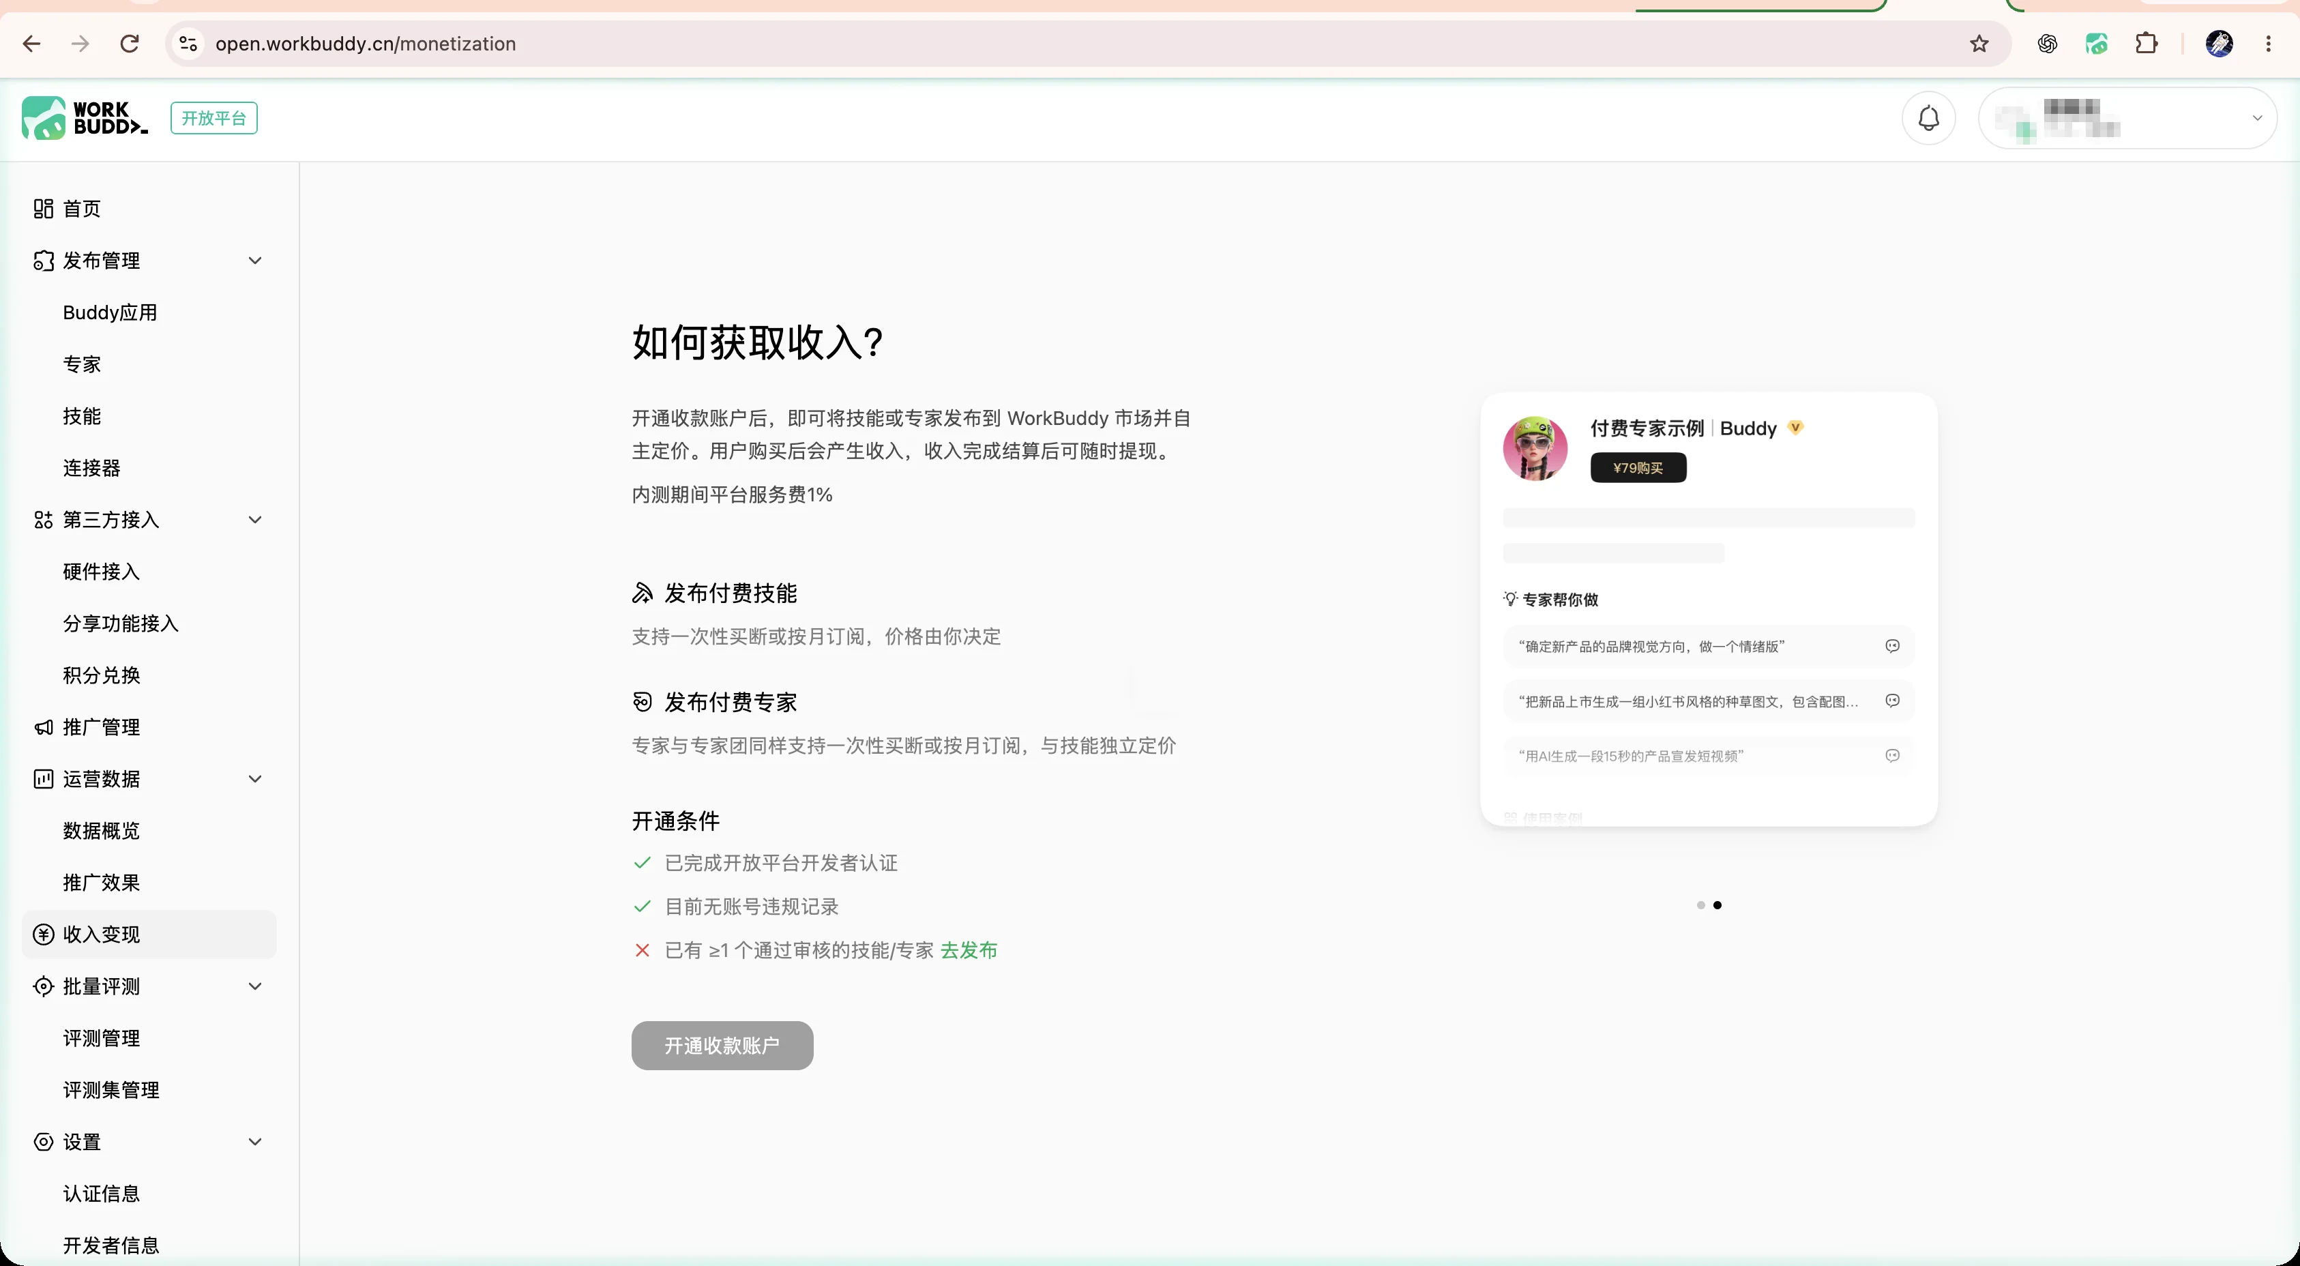
Task: Open the browser profile avatar
Action: click(x=2220, y=44)
